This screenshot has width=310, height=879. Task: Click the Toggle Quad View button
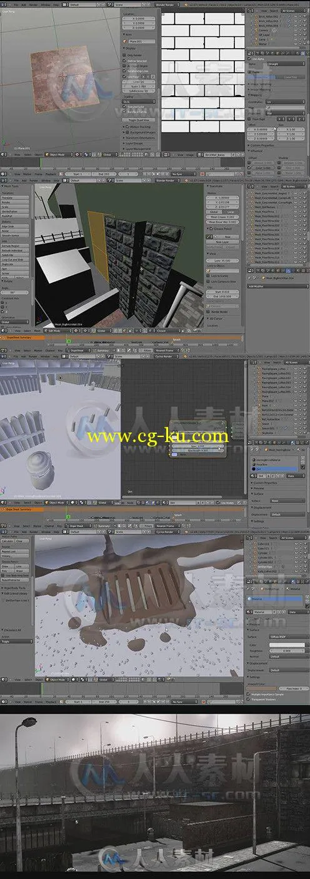click(x=139, y=120)
